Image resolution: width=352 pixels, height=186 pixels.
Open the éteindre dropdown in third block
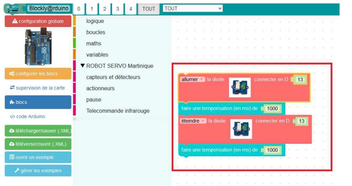pos(193,121)
